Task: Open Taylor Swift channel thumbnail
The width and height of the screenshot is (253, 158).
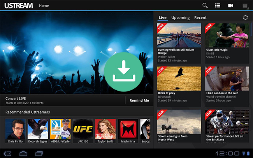Action: [105, 131]
